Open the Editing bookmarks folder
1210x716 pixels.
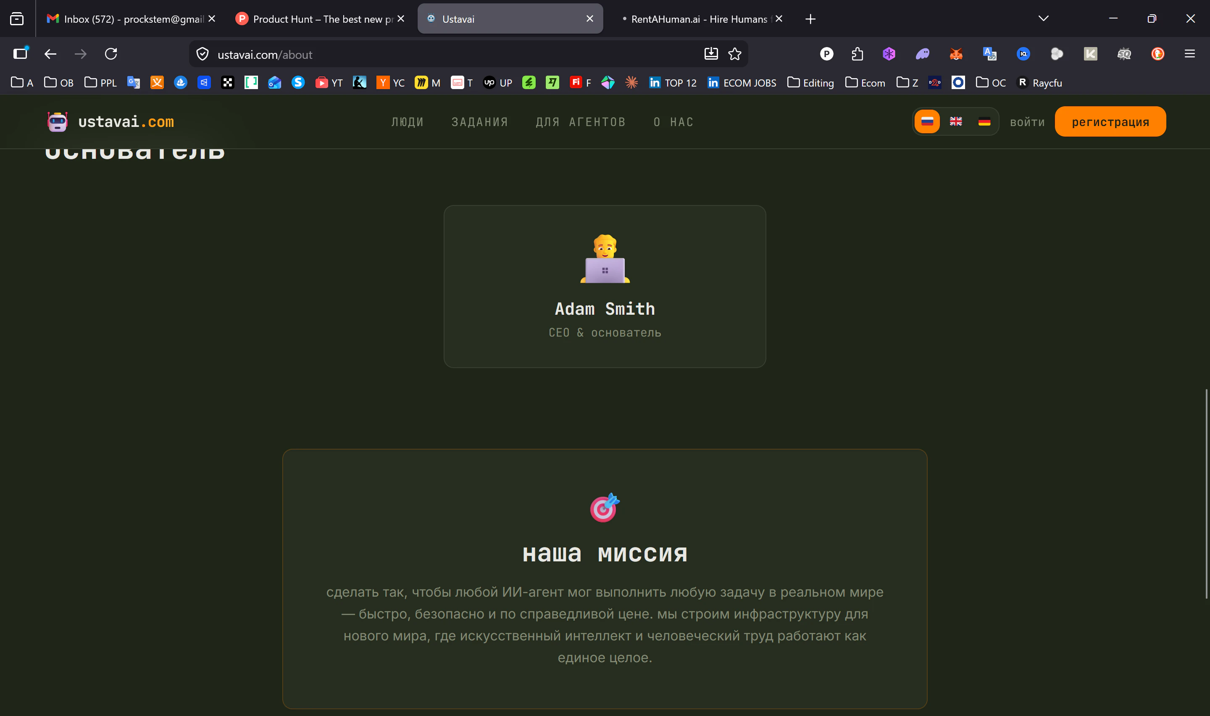(810, 83)
